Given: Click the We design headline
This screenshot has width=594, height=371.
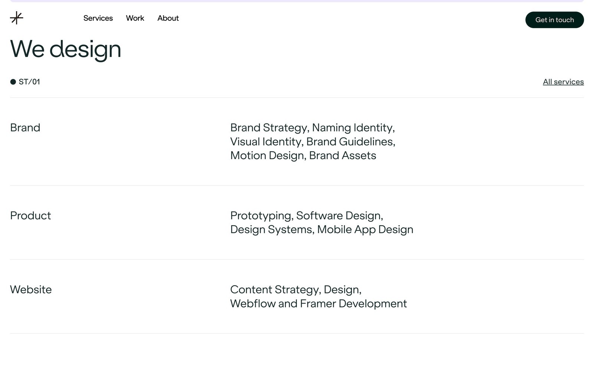Looking at the screenshot, I should coord(65,49).
